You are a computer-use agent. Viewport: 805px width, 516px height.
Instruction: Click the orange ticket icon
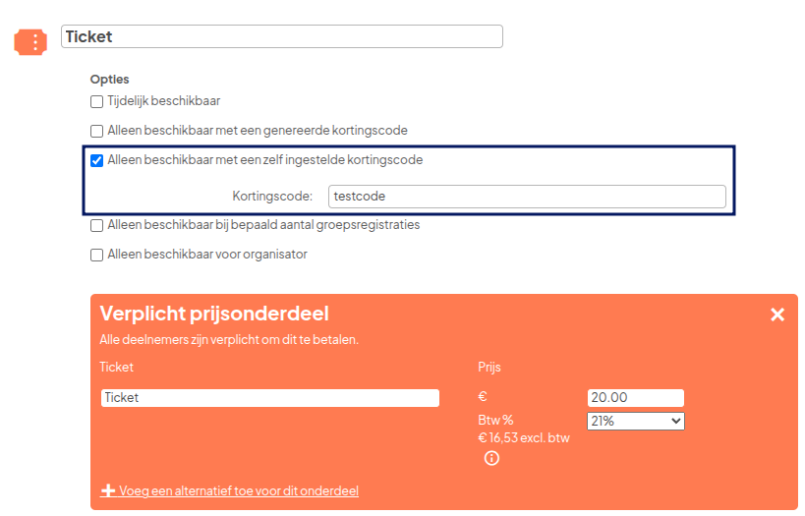[30, 42]
